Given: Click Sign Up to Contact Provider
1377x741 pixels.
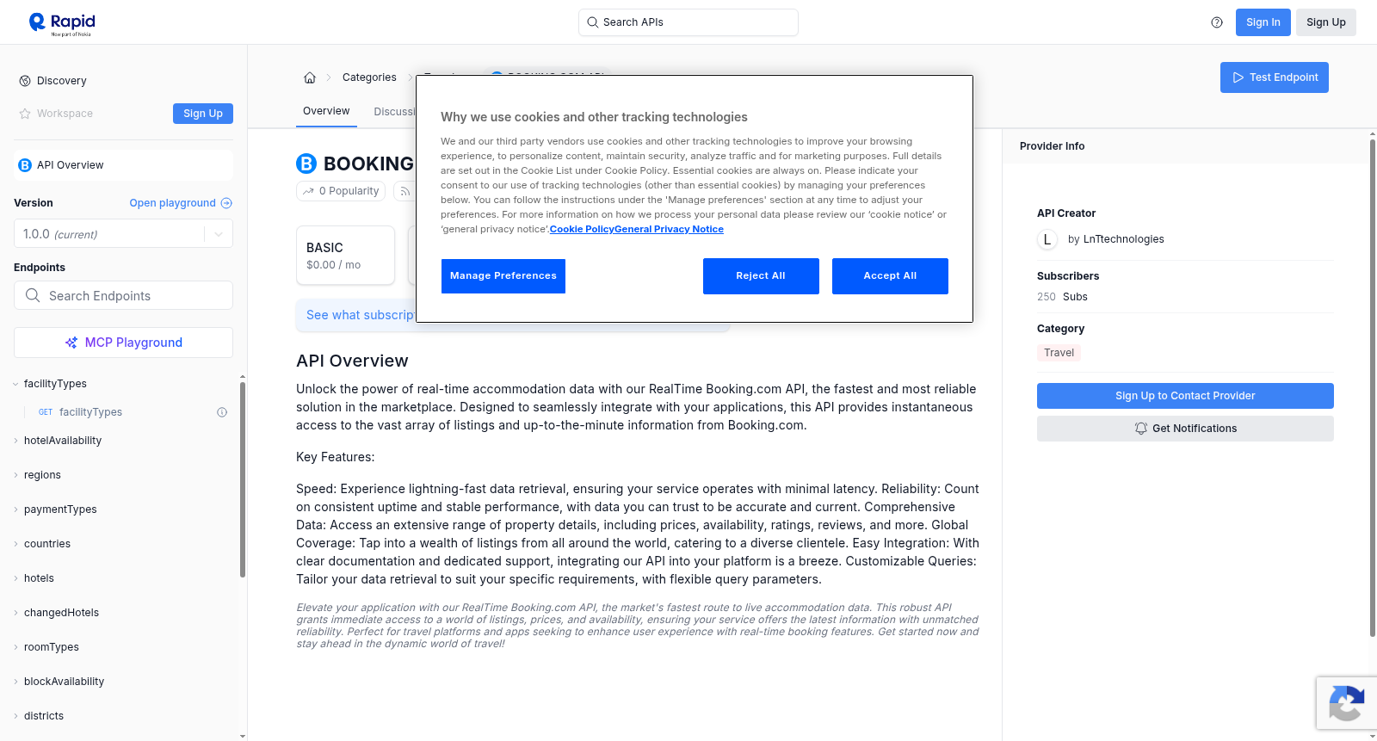Looking at the screenshot, I should coord(1185,396).
